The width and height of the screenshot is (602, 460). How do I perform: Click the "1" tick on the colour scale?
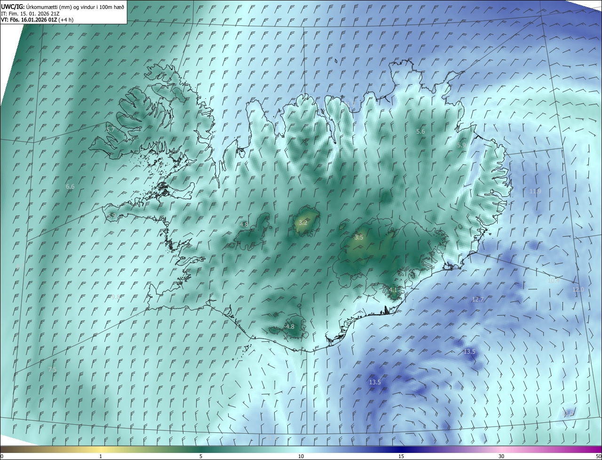click(x=101, y=456)
